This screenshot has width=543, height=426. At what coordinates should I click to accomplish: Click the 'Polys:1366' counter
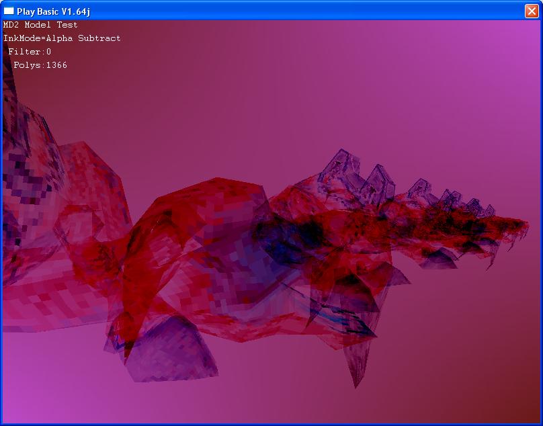(x=40, y=65)
